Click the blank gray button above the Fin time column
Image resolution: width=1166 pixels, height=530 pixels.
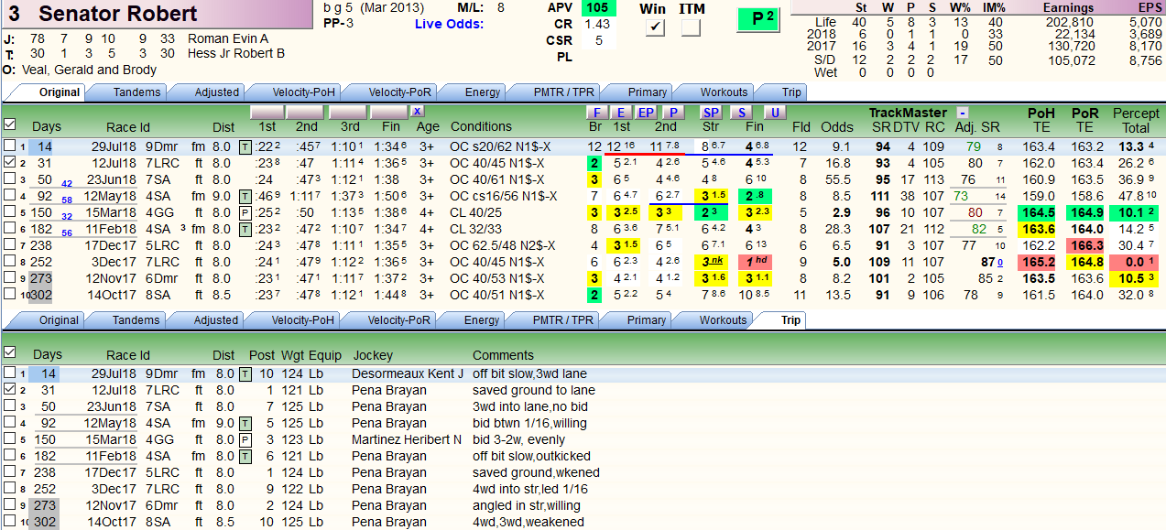click(x=389, y=112)
